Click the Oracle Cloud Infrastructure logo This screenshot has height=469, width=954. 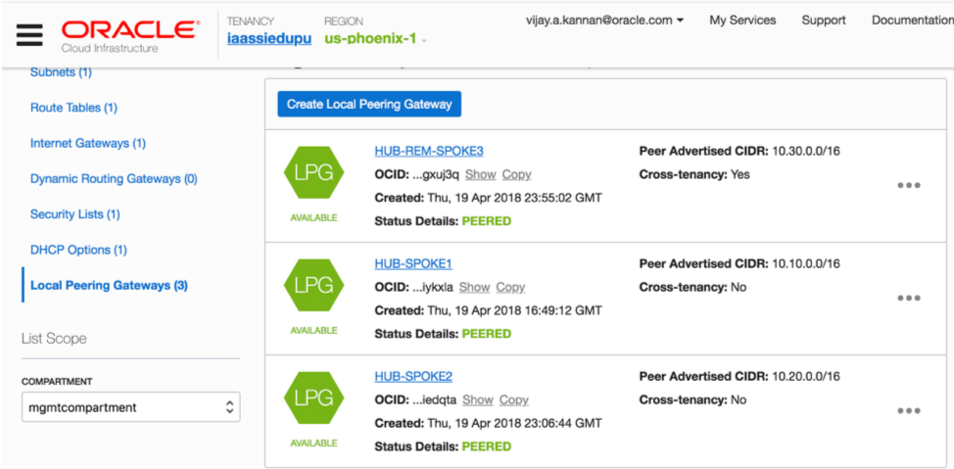129,33
